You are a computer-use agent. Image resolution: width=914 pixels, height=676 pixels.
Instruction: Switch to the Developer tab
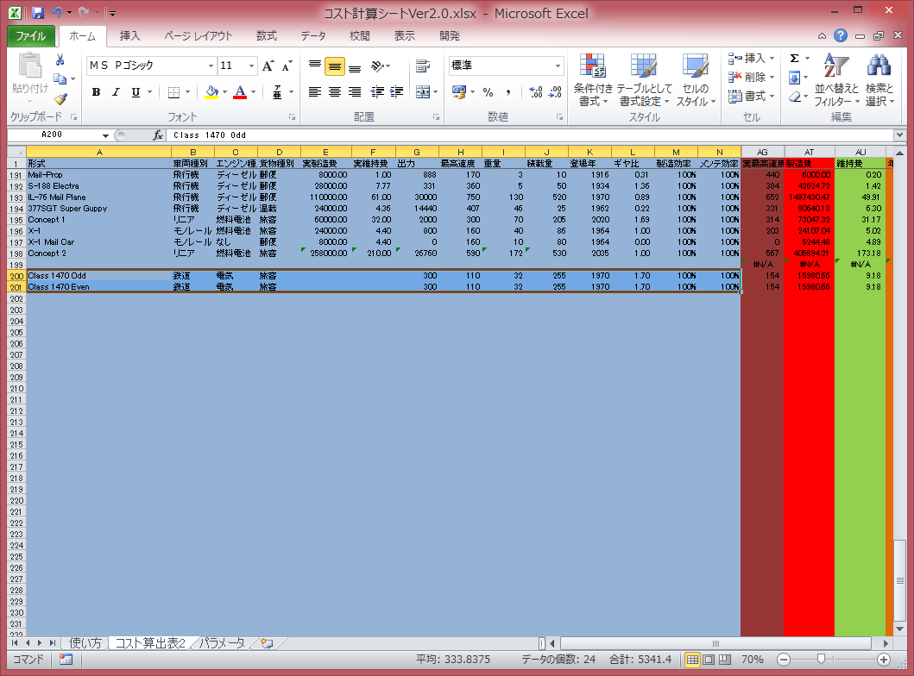tap(450, 36)
